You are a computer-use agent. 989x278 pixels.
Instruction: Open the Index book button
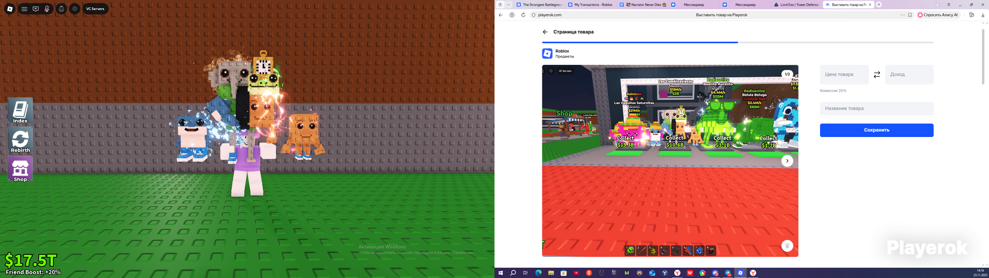click(x=20, y=111)
